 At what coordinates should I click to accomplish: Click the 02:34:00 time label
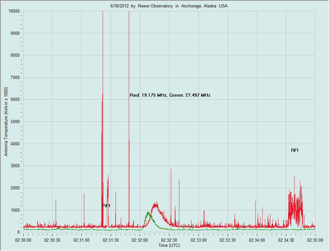257,240
